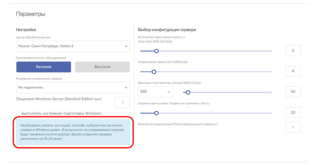Select Базовая equipment performance
The width and height of the screenshot is (319, 165).
44,67
